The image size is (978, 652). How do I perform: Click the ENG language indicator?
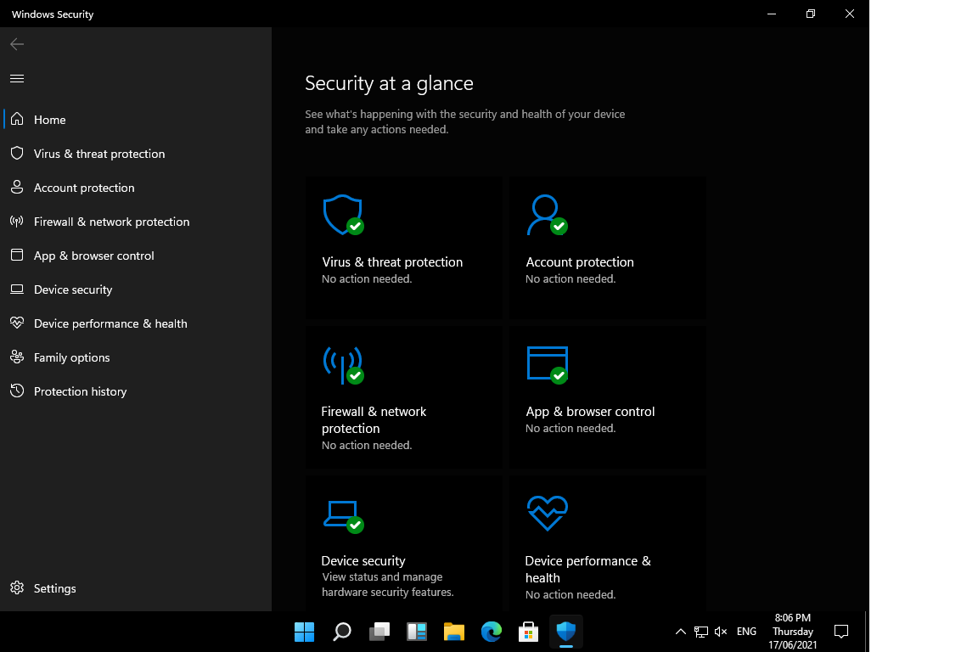coord(746,632)
